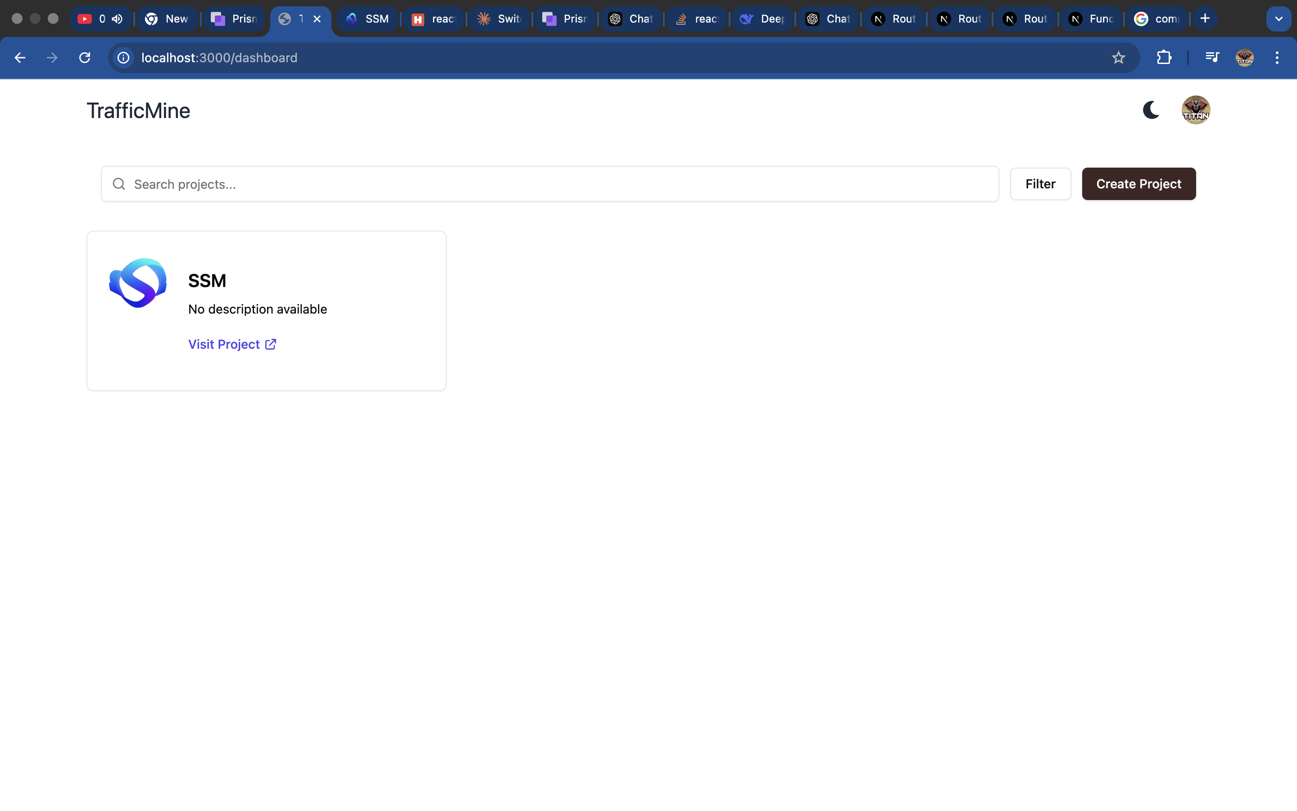The image size is (1297, 811).
Task: Bookmark this page with star icon
Action: (1118, 58)
